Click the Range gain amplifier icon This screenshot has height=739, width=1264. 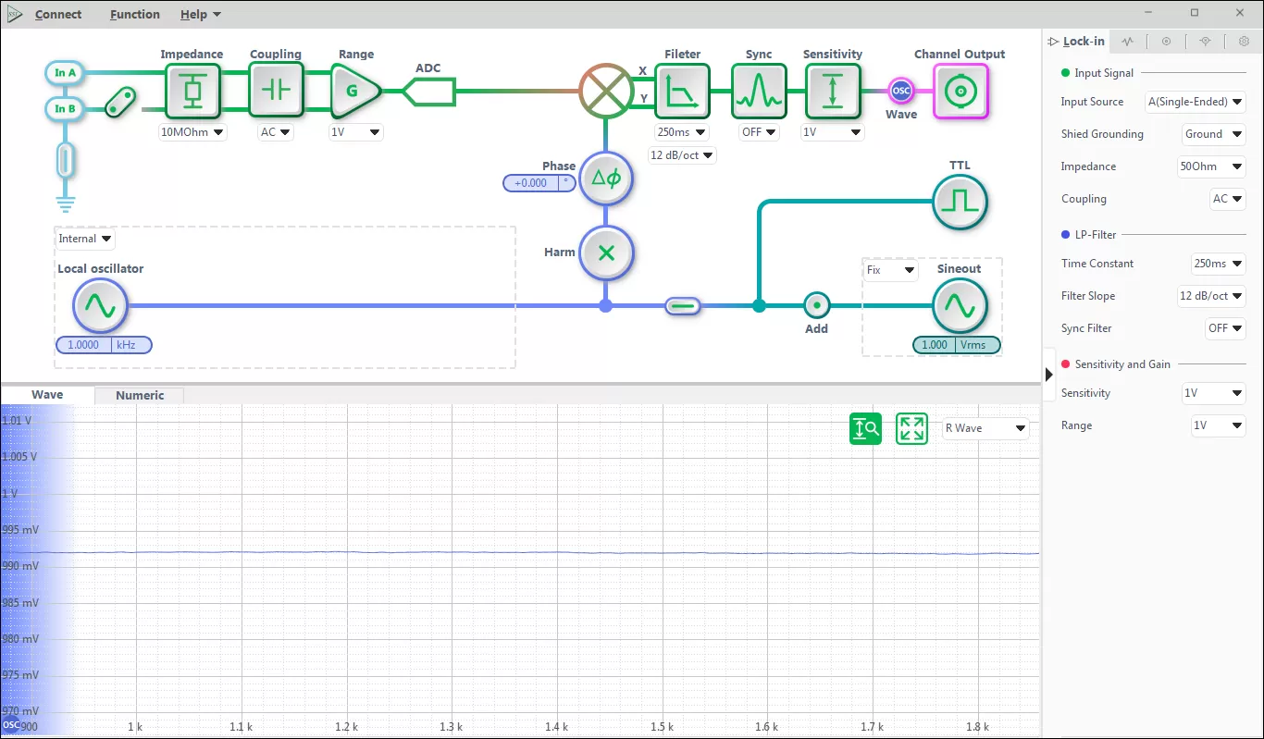(355, 91)
